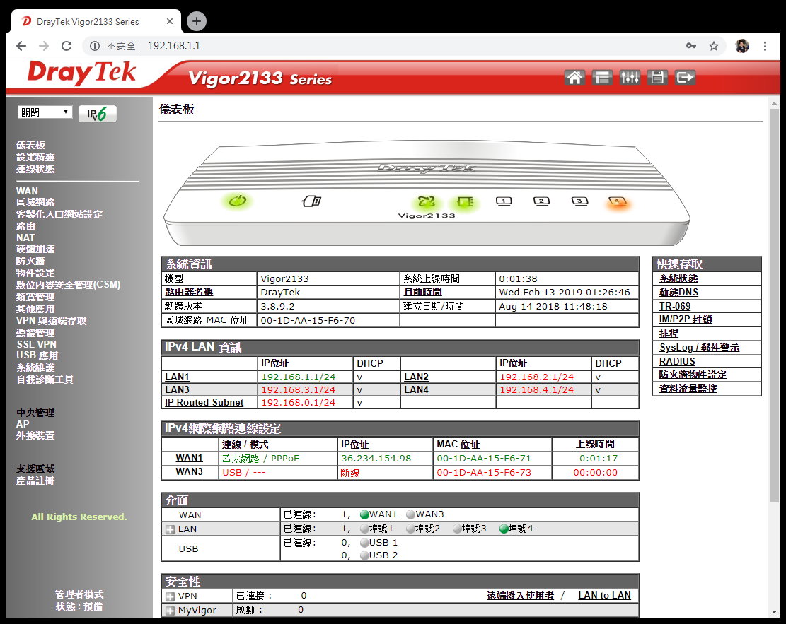This screenshot has height=624, width=786.
Task: Open the 關閉 dropdown in the sidebar
Action: [45, 112]
